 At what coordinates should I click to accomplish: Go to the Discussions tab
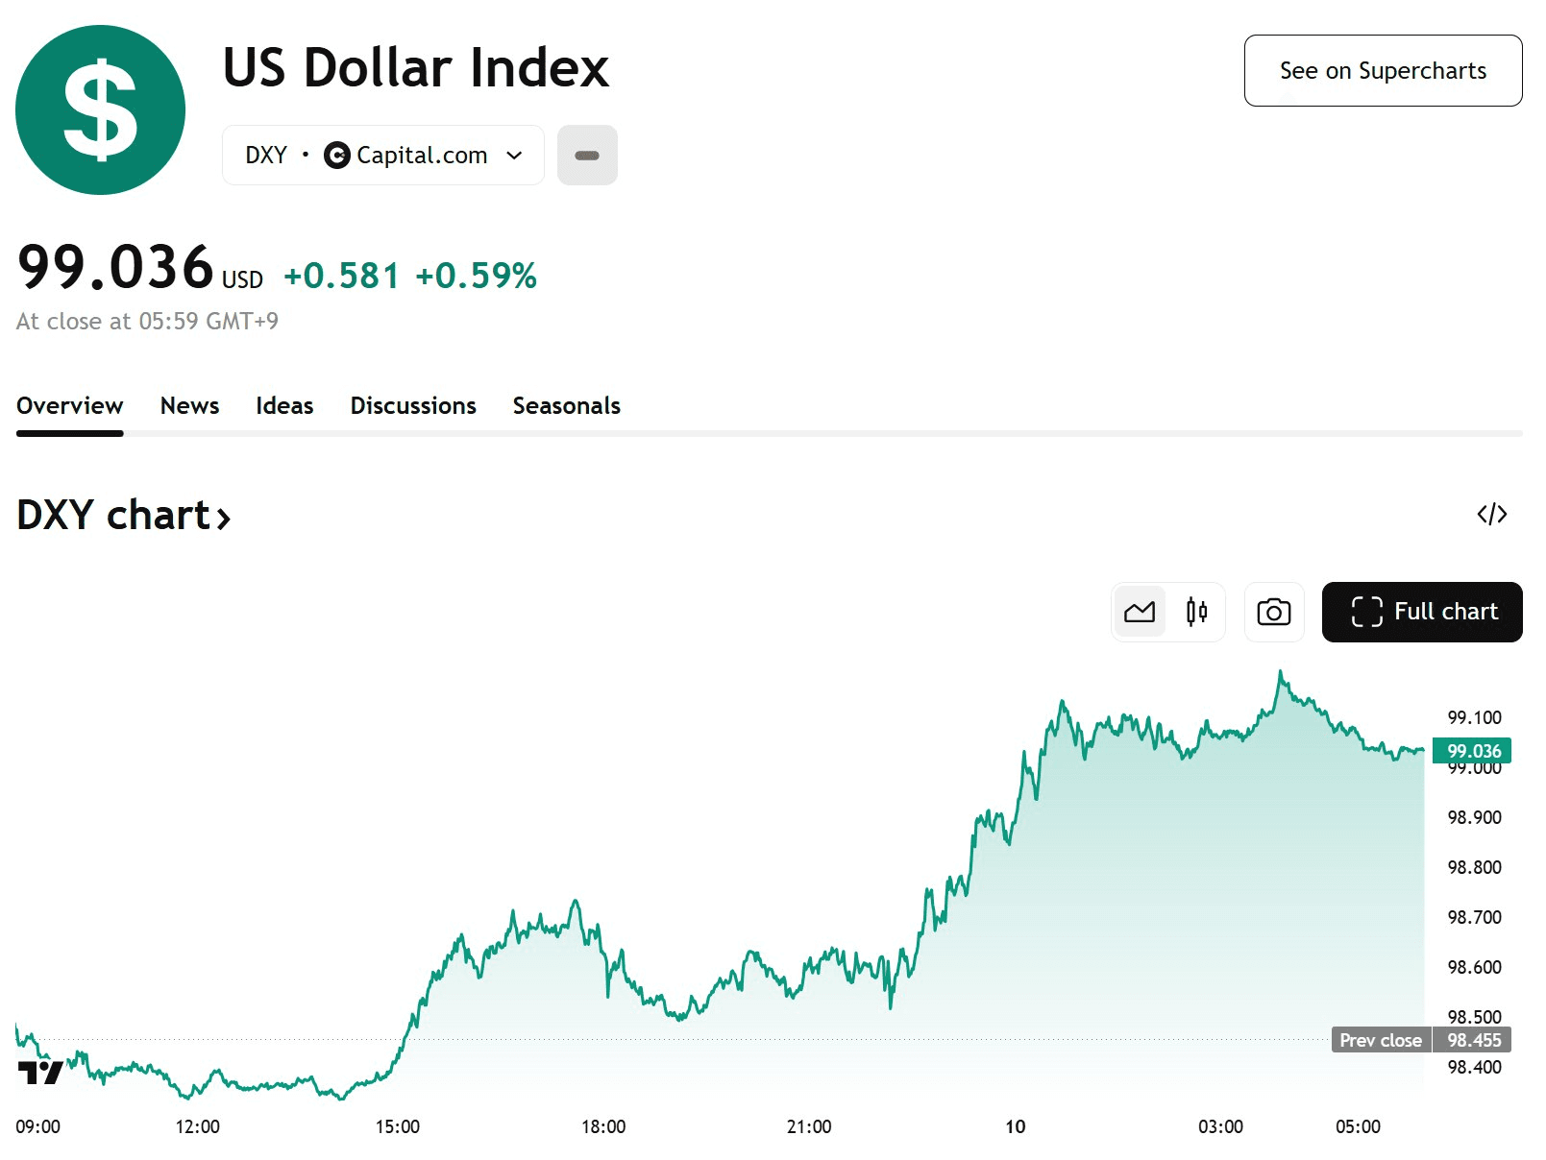(413, 406)
